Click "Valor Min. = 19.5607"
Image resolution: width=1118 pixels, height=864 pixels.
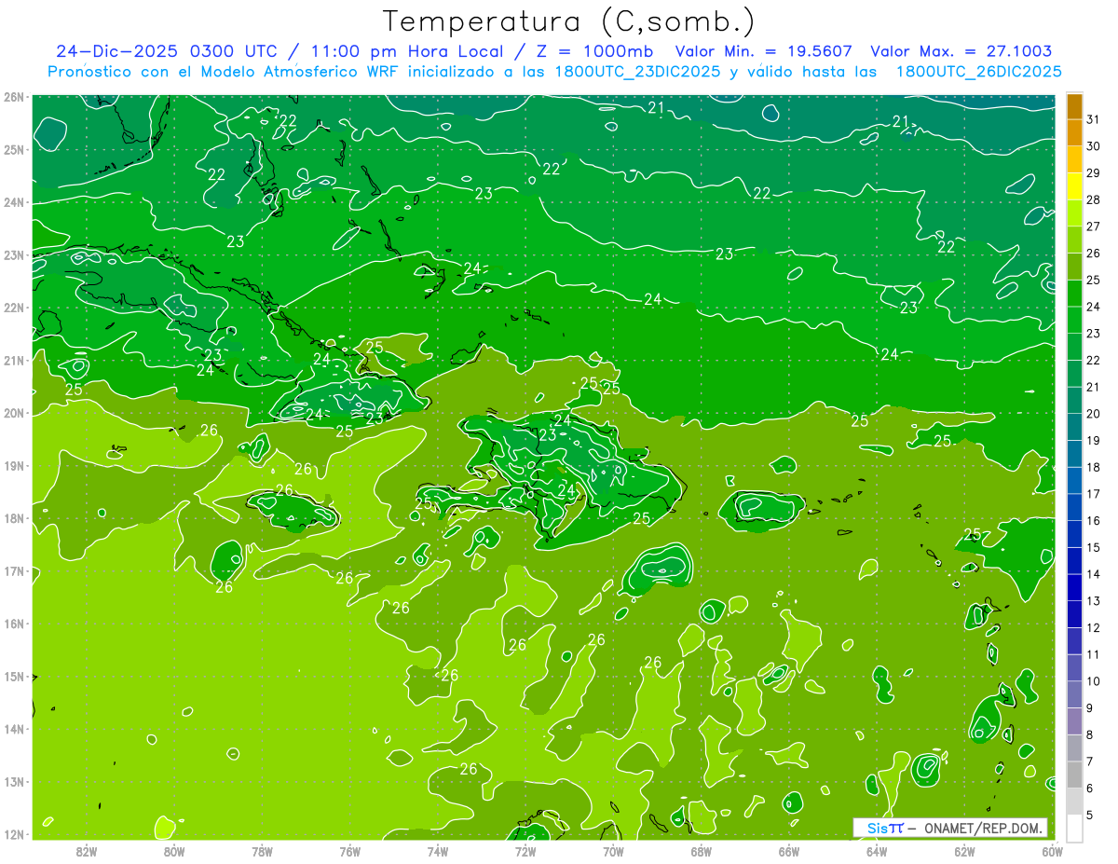pyautogui.click(x=764, y=51)
